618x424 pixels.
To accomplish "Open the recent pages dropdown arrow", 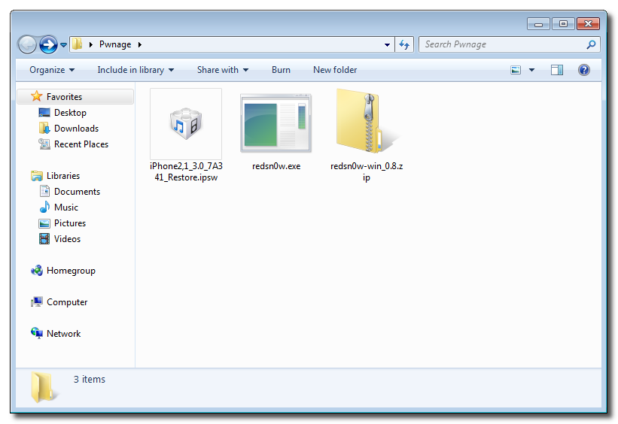I will (x=63, y=45).
